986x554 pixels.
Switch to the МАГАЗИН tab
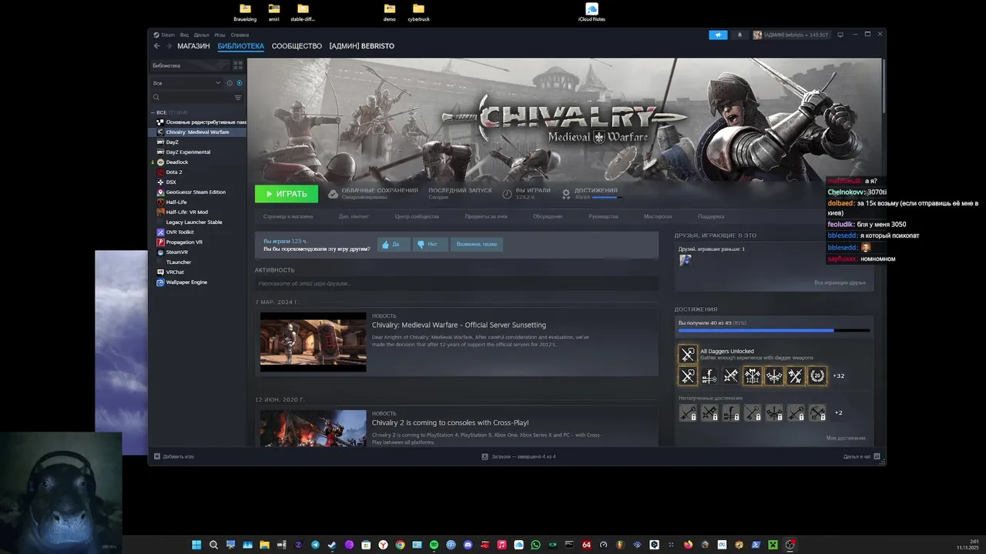[x=193, y=46]
